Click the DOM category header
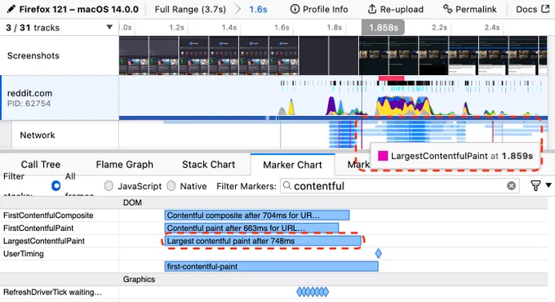This screenshot has width=555, height=302. (132, 202)
